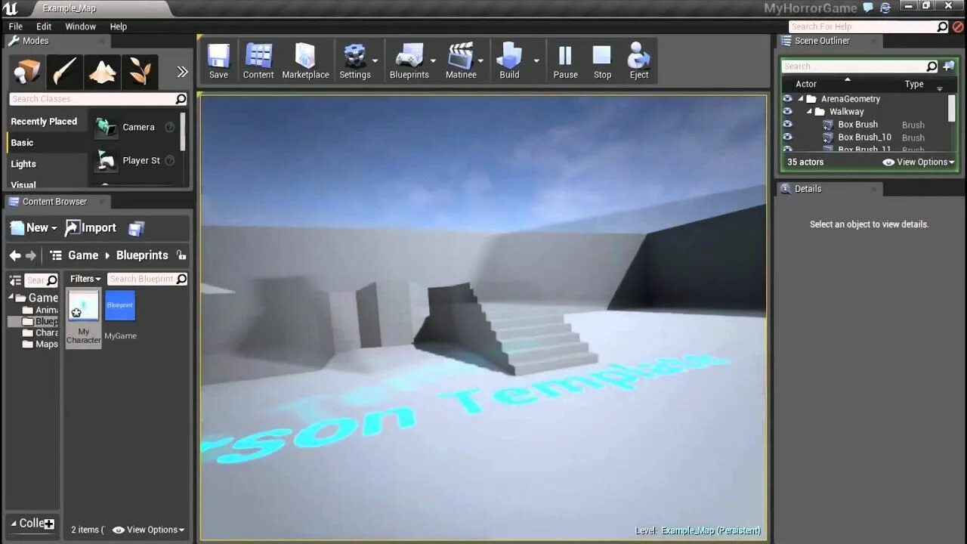This screenshot has width=967, height=544.
Task: Open the Matinee toolbar button
Action: 461,61
